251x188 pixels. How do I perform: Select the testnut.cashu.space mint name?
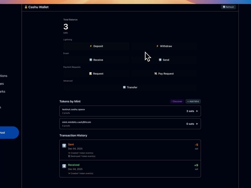pos(73,109)
